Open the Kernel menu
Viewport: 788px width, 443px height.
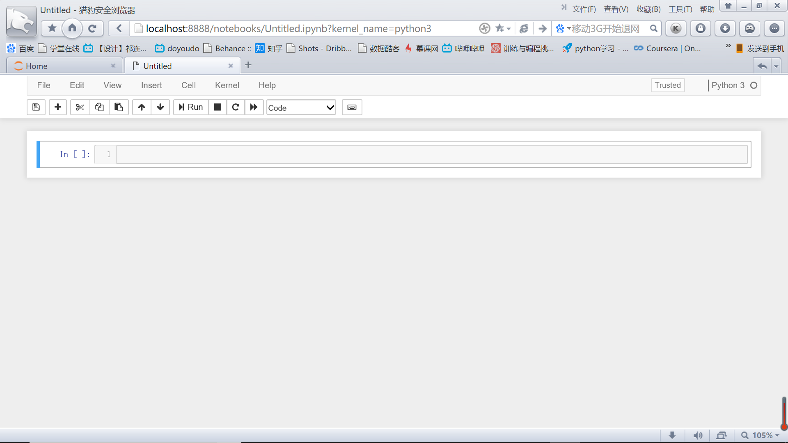(227, 85)
